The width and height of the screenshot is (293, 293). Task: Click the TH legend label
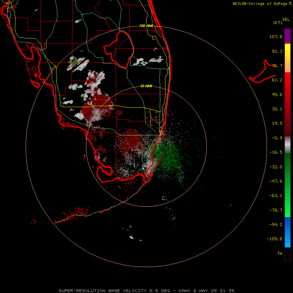coord(280,254)
